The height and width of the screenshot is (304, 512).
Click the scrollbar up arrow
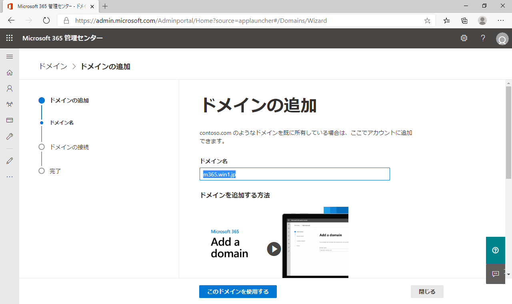tap(509, 83)
